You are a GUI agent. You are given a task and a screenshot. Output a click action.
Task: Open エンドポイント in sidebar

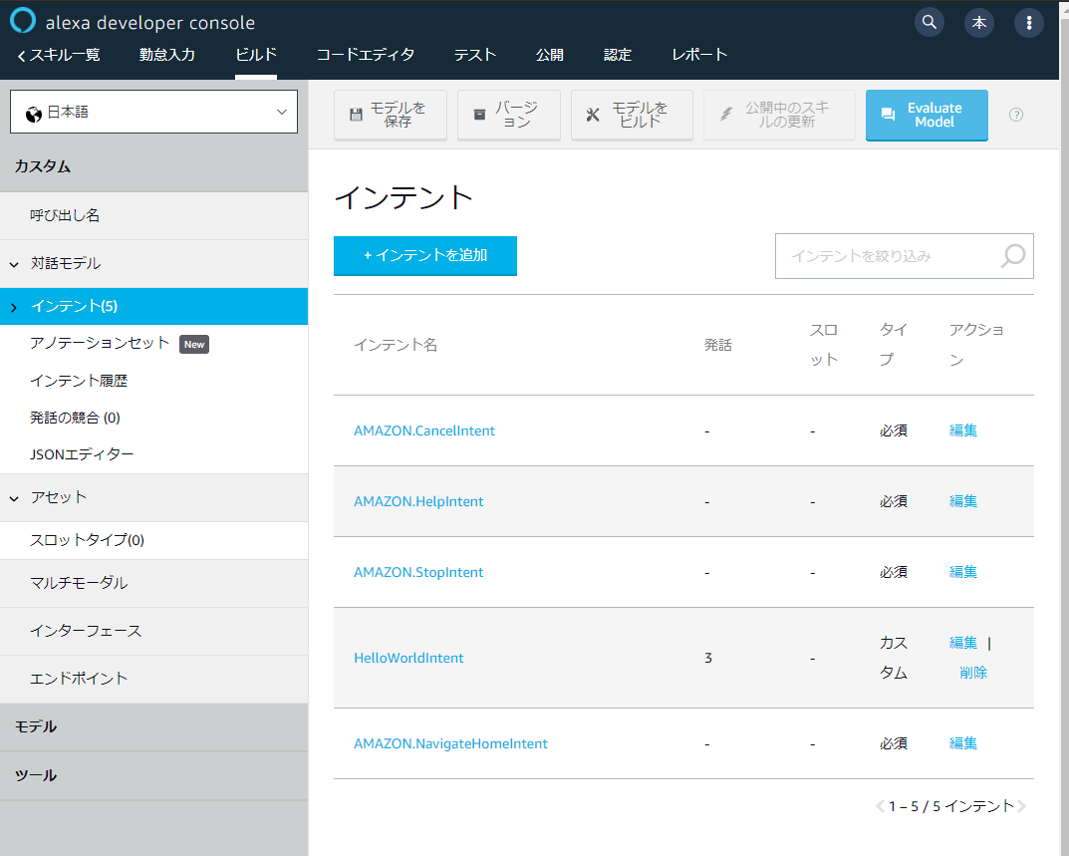pyautogui.click(x=154, y=679)
